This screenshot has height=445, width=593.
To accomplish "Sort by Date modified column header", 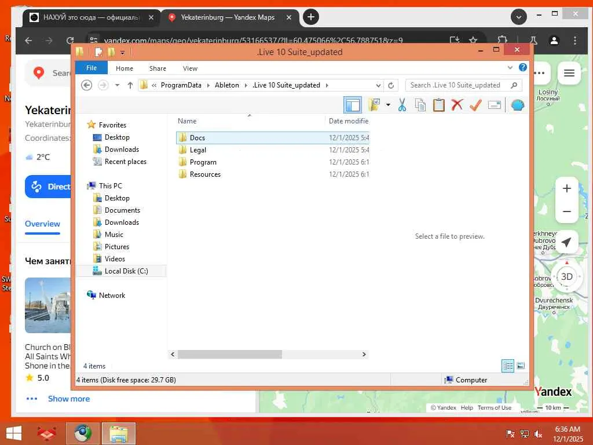I will (x=348, y=121).
